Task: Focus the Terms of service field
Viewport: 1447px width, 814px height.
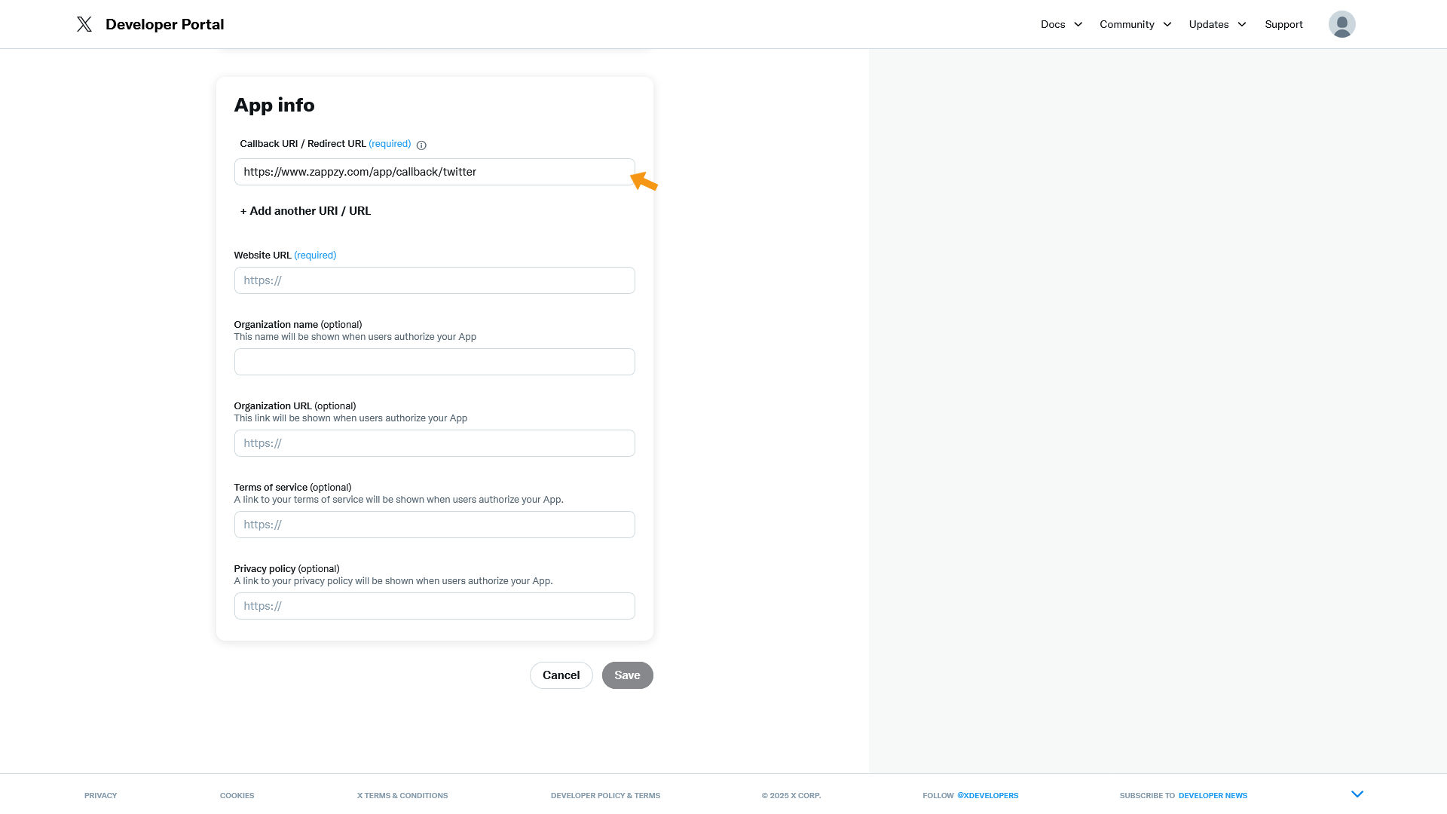Action: [x=434, y=525]
